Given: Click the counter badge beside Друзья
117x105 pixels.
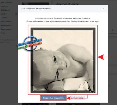Looking at the screenshot, I should (x=16, y=14).
